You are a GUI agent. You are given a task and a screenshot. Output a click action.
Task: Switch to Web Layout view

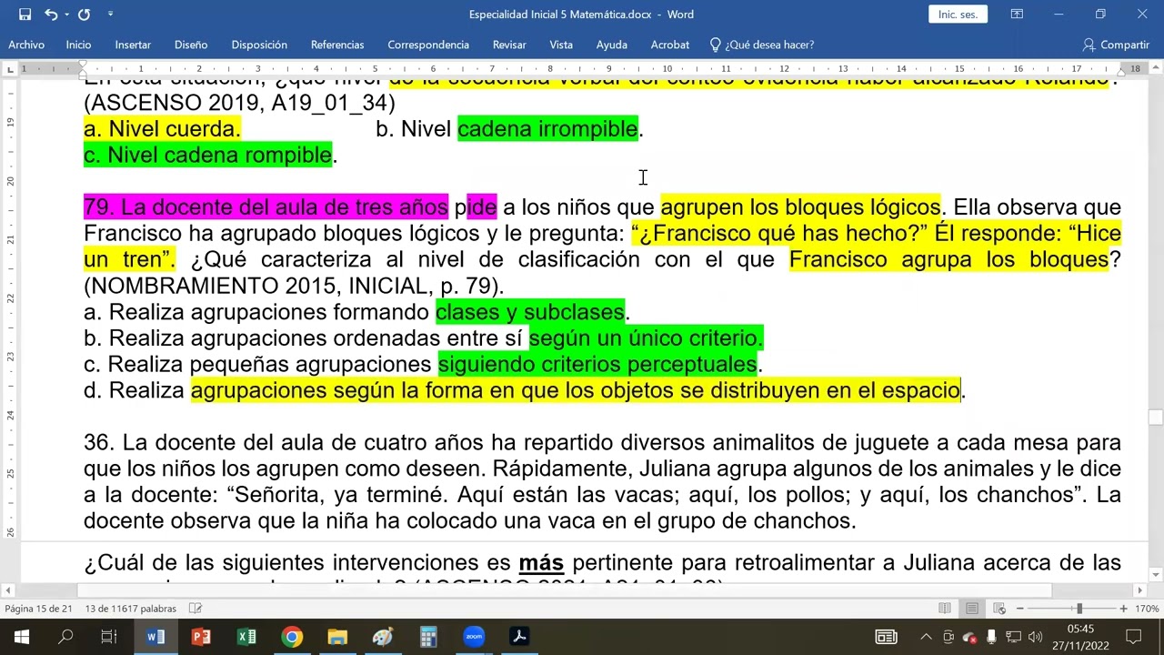pyautogui.click(x=999, y=609)
